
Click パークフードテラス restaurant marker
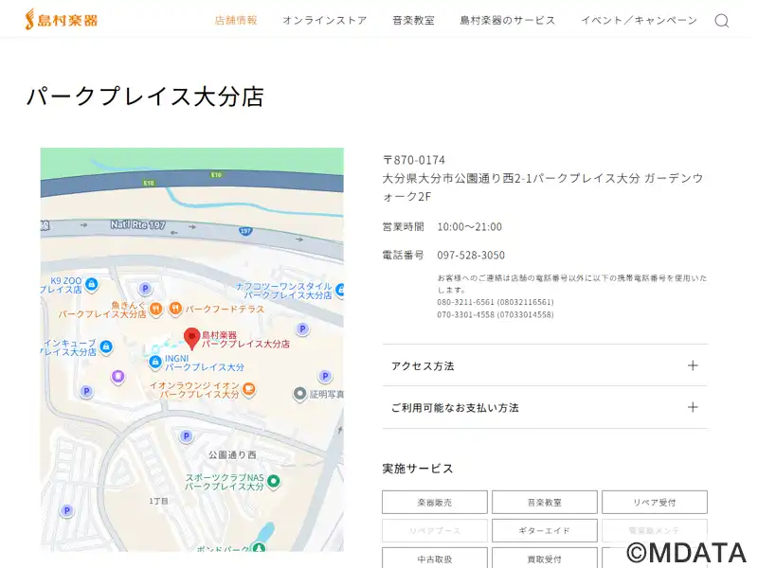(175, 309)
